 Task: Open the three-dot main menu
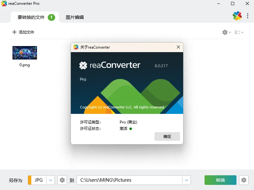(x=248, y=16)
